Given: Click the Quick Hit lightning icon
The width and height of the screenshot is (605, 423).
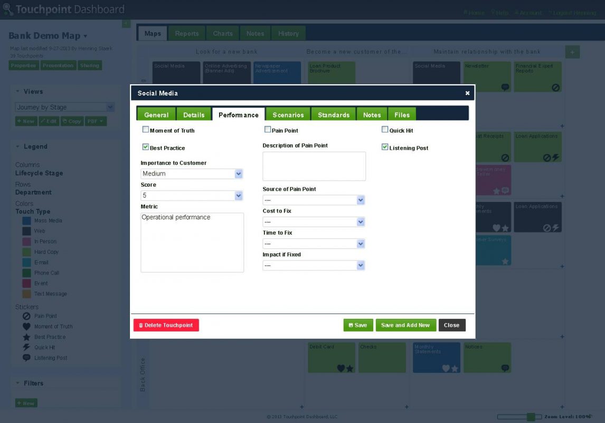Looking at the screenshot, I should point(26,347).
